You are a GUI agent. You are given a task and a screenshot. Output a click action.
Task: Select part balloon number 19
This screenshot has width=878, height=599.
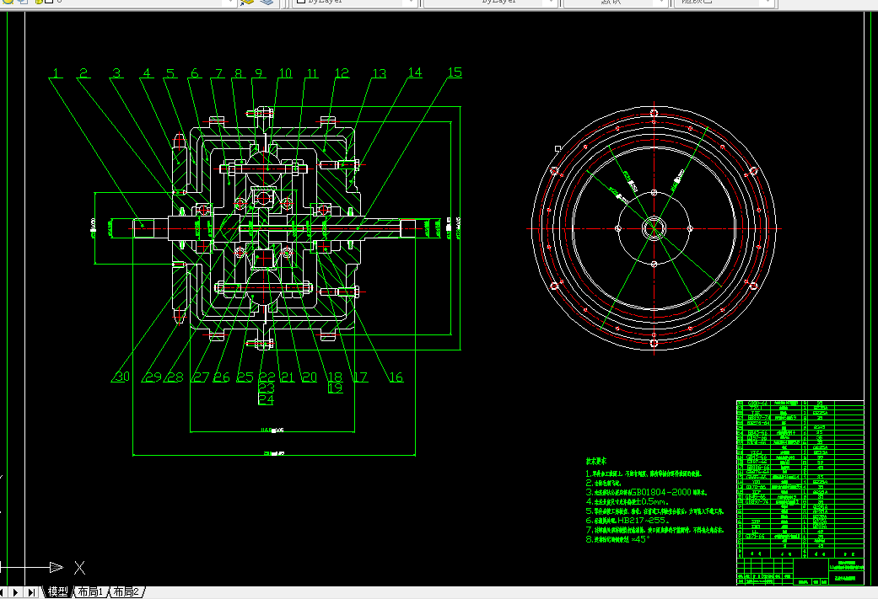336,388
